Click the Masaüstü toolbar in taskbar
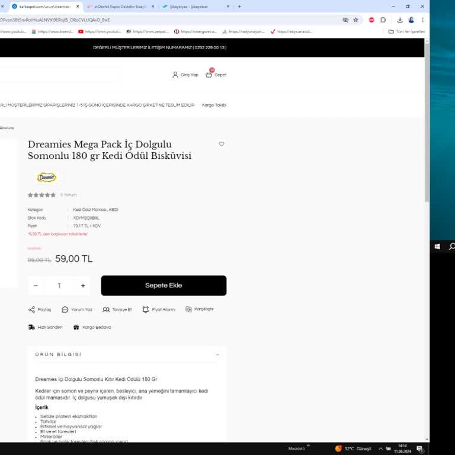This screenshot has width=455, height=455. pyautogui.click(x=297, y=448)
